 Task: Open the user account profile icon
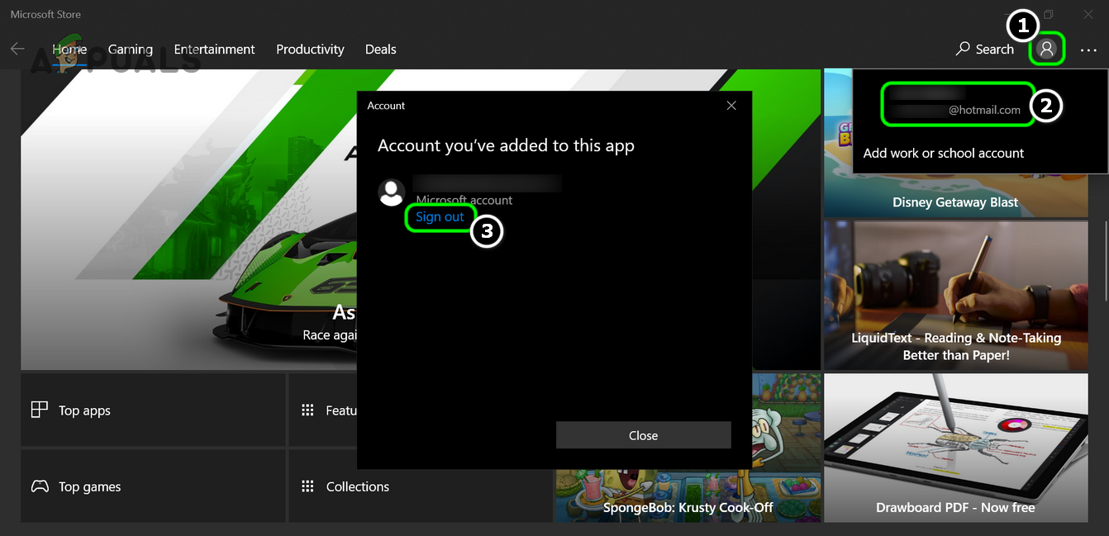1047,50
